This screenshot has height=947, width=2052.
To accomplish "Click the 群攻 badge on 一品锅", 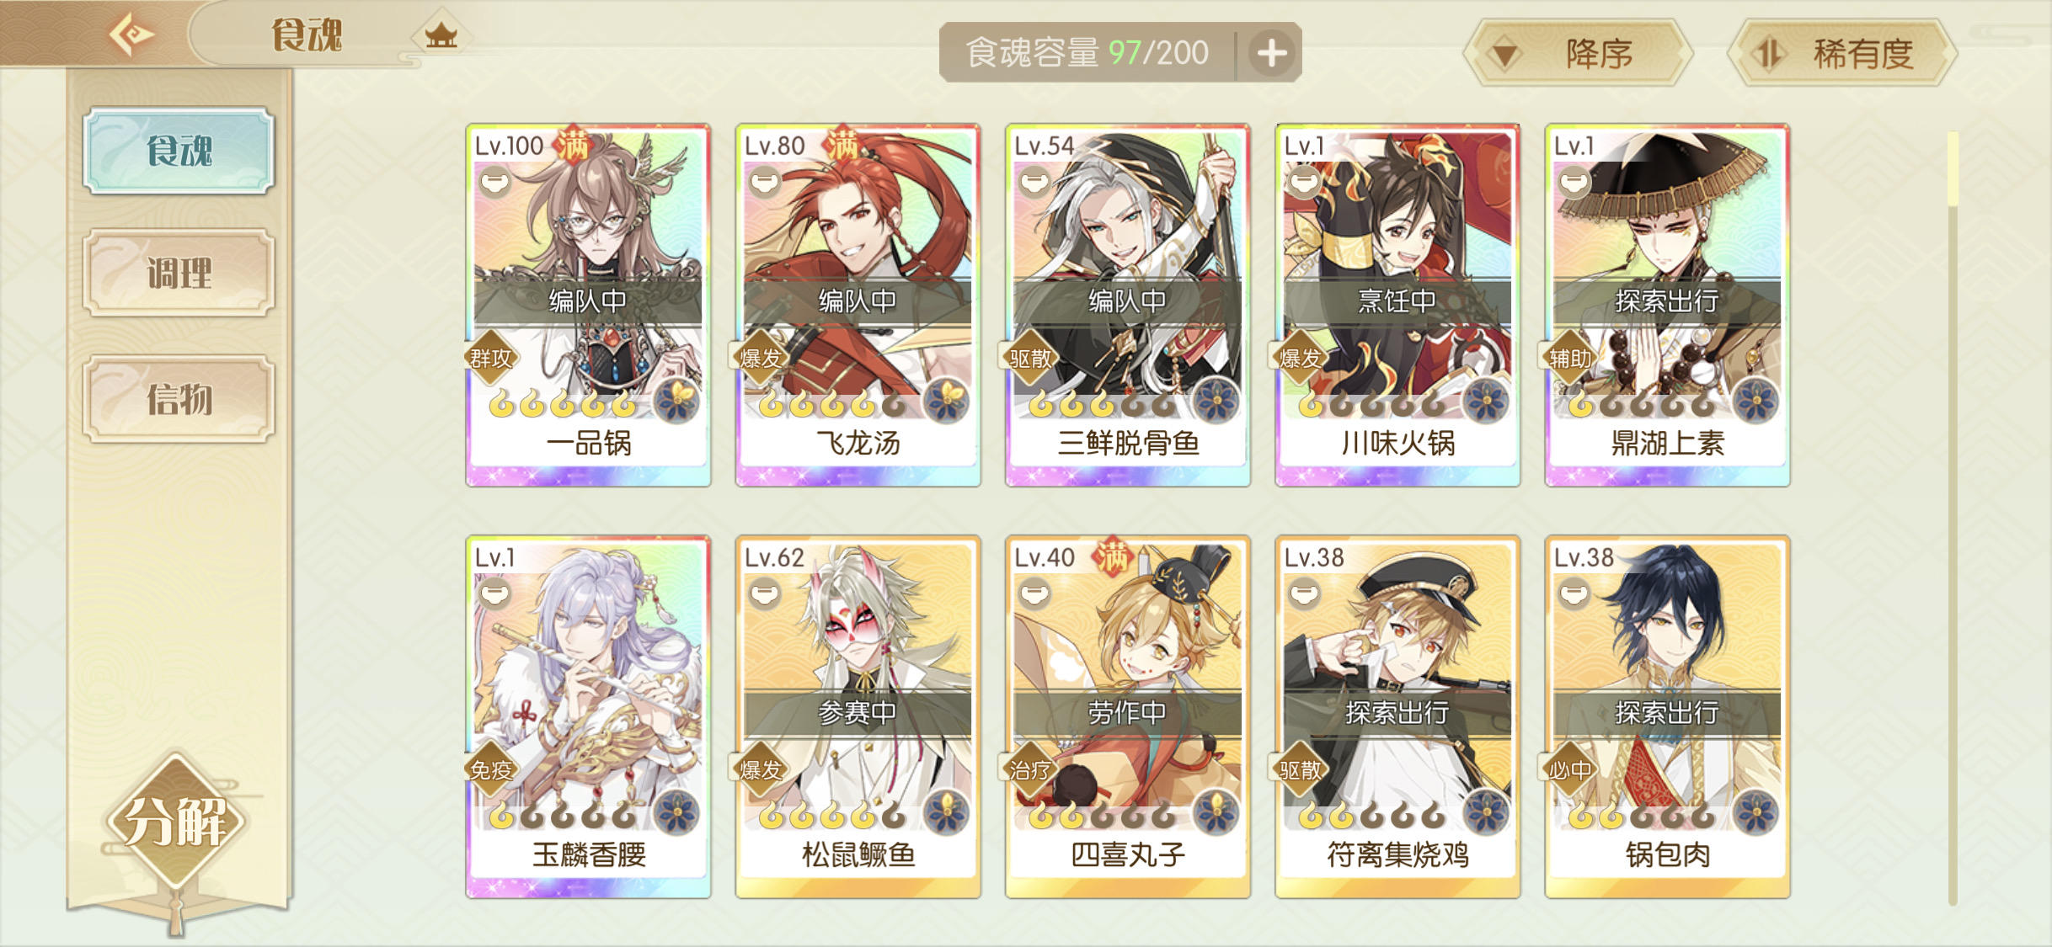I will pos(491,359).
